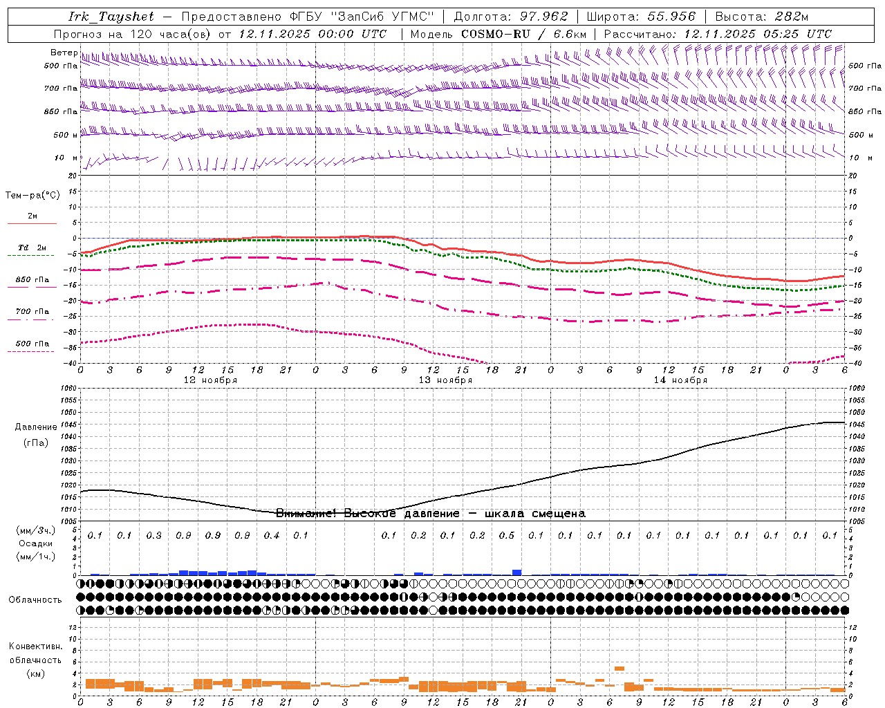Image resolution: width=885 pixels, height=708 pixels.
Task: Select the 13 ноября date label
Action: pyautogui.click(x=445, y=380)
